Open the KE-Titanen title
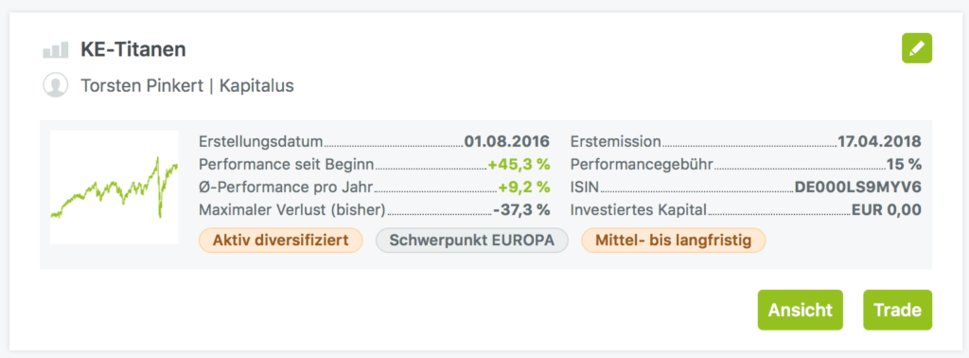The width and height of the screenshot is (969, 358). click(132, 49)
